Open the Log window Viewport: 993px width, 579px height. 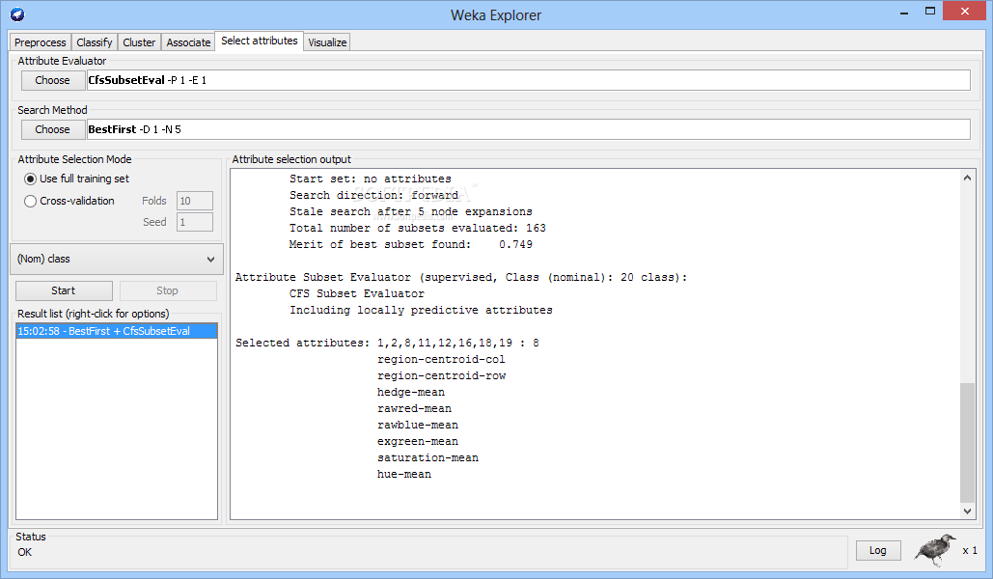878,550
